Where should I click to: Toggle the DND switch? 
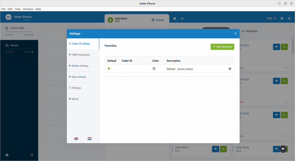[x=275, y=18]
